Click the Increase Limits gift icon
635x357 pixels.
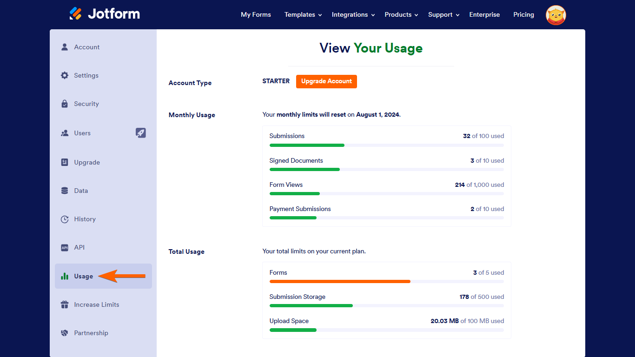65,305
